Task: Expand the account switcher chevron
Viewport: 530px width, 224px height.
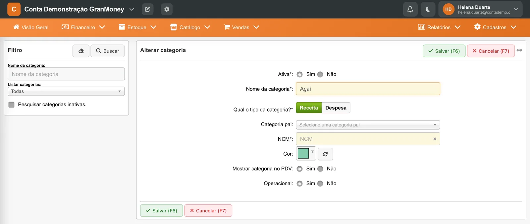Action: click(x=132, y=9)
